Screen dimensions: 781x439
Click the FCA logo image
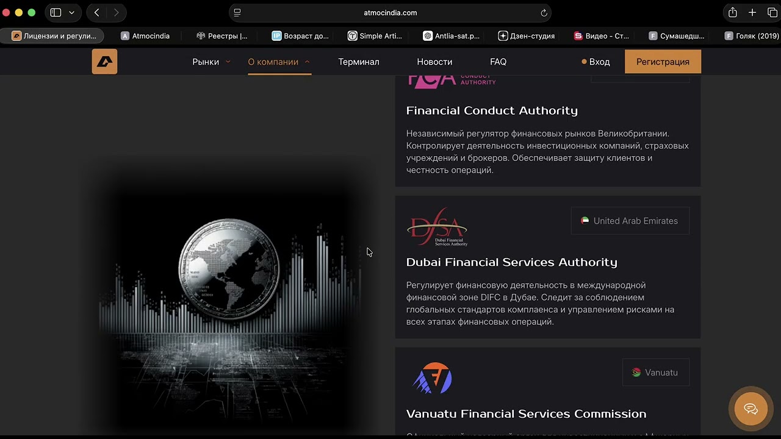pyautogui.click(x=452, y=81)
